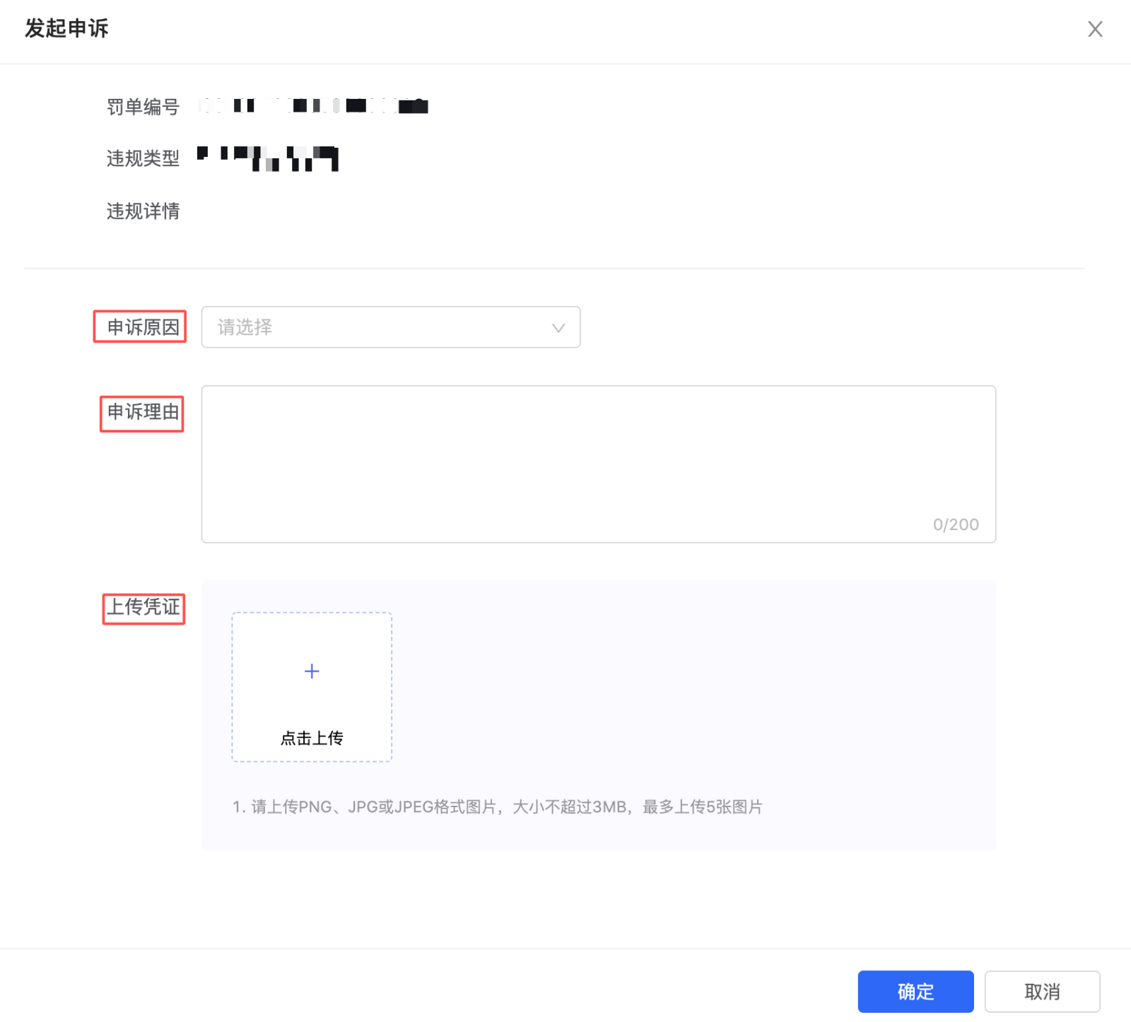This screenshot has width=1131, height=1022.
Task: Click the plus icon to upload image
Action: (x=311, y=671)
